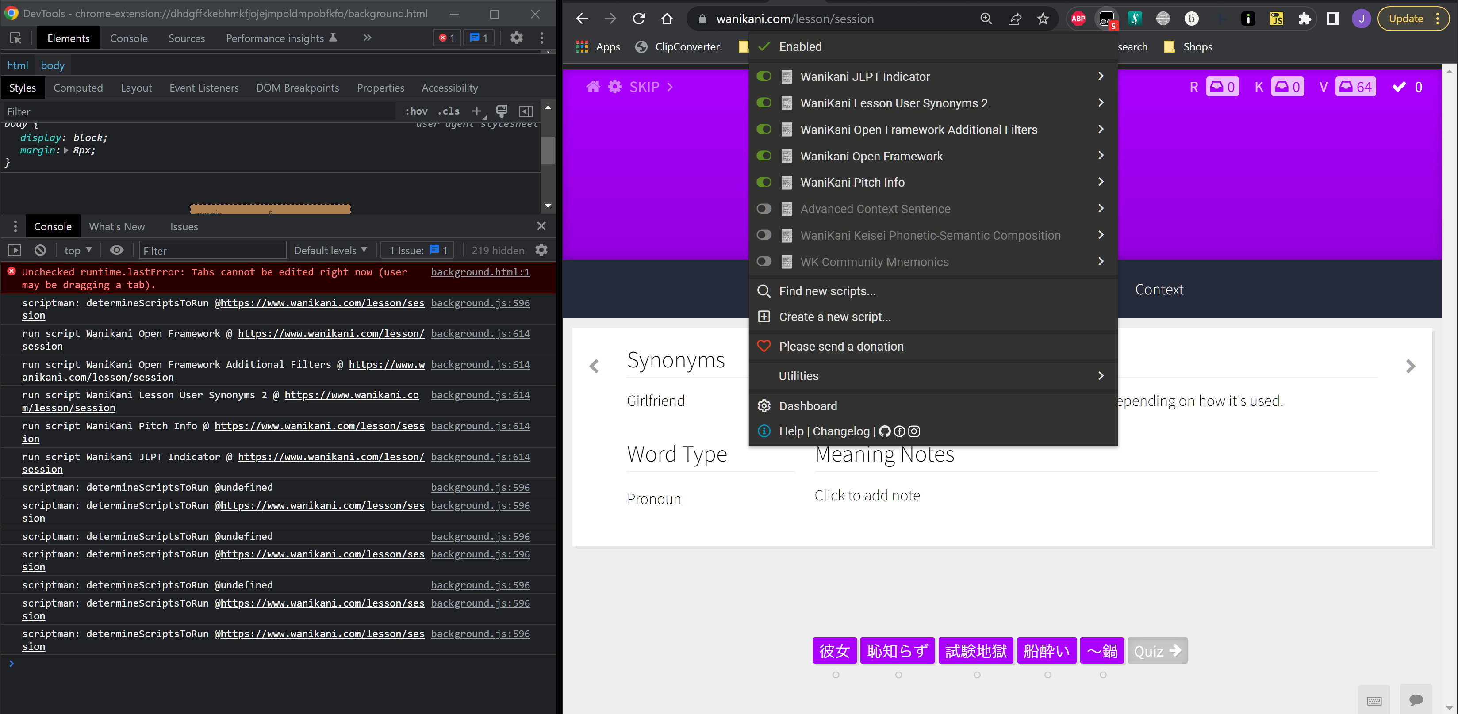The height and width of the screenshot is (714, 1458).
Task: Show more DevTools tabs chevron
Action: pos(367,38)
